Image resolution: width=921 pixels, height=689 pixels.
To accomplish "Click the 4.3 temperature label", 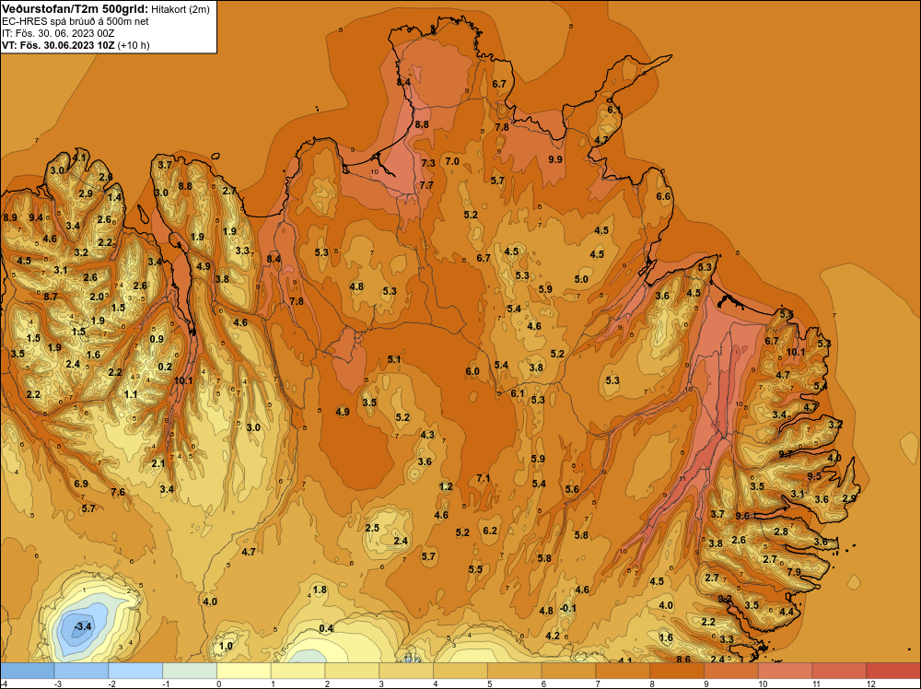I will [x=427, y=435].
